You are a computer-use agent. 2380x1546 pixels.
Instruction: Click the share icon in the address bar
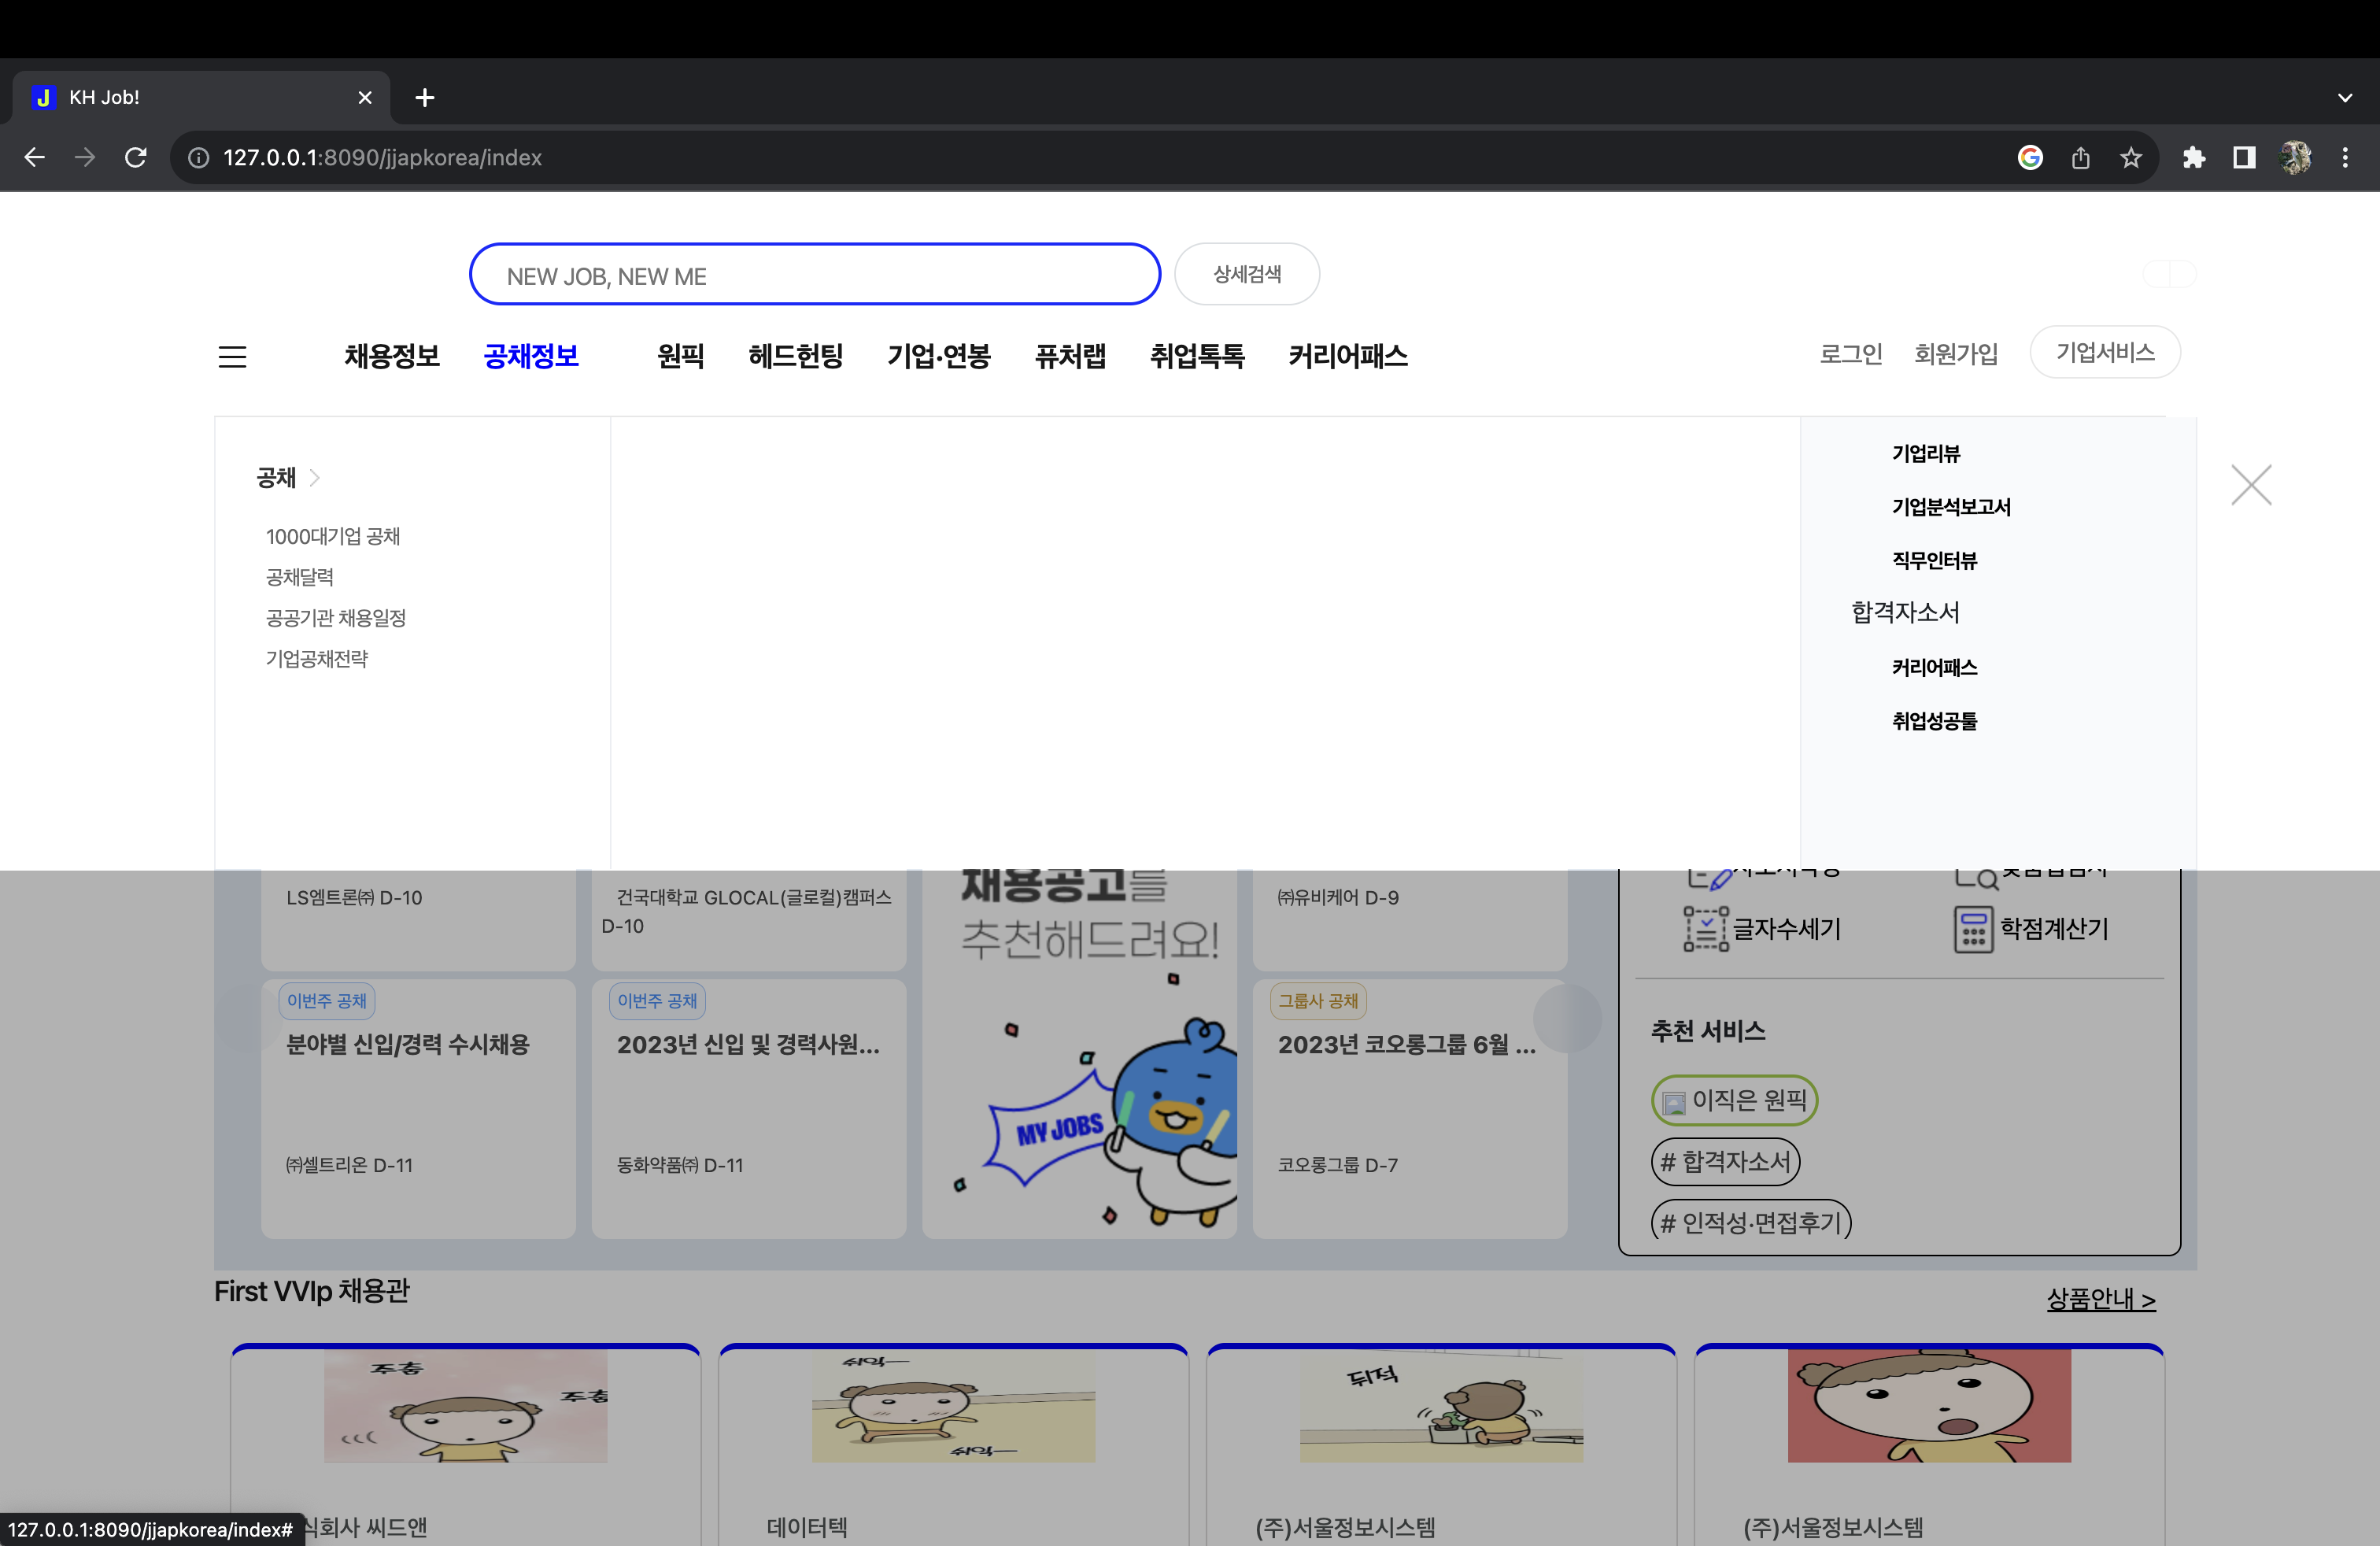(2082, 157)
